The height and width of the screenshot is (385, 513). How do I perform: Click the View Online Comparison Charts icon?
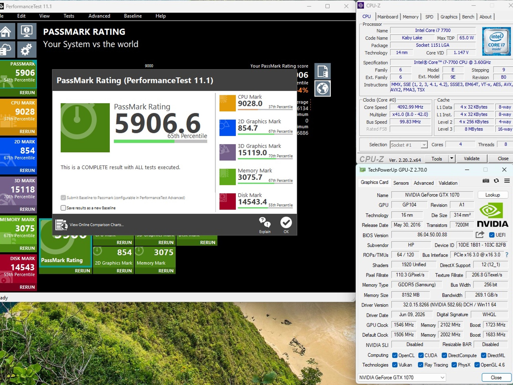(x=61, y=225)
